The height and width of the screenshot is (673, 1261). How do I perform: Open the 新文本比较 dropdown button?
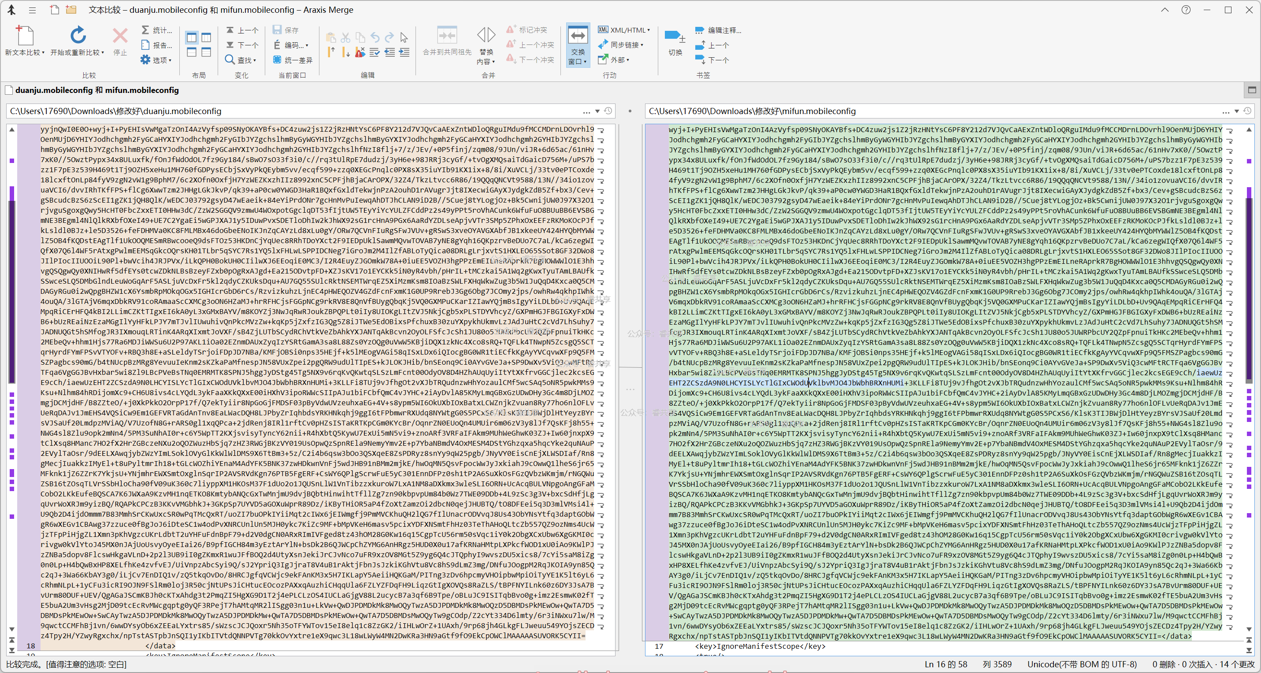point(25,41)
